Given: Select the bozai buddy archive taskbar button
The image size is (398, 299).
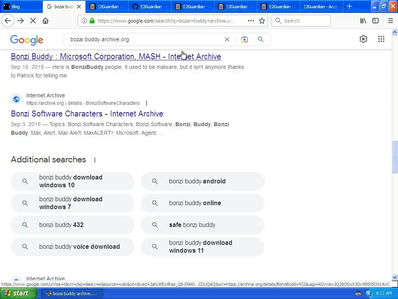Looking at the screenshot, I should (x=72, y=294).
